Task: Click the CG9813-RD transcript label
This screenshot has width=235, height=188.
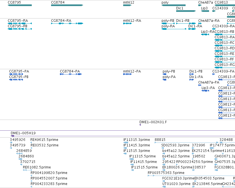Action: [x=225, y=48]
